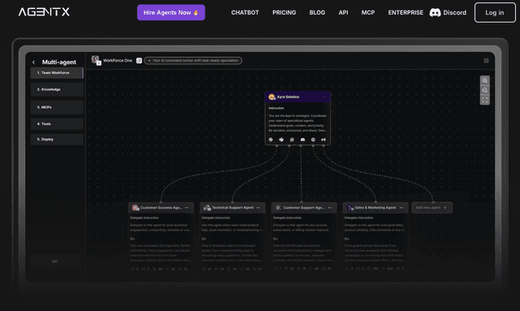This screenshot has height=311, width=520.
Task: Click the globe icon on Xyra Solstice card
Action: pos(313,140)
